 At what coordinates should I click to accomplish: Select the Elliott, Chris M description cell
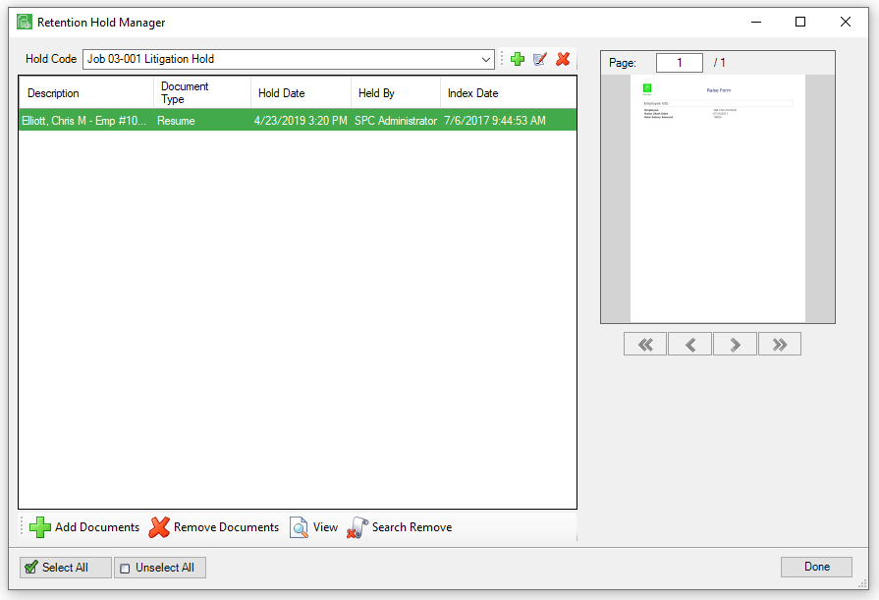pyautogui.click(x=86, y=121)
